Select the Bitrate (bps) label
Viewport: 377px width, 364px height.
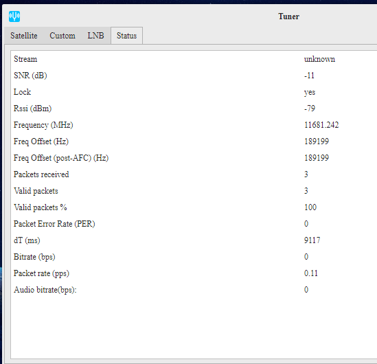tap(34, 257)
